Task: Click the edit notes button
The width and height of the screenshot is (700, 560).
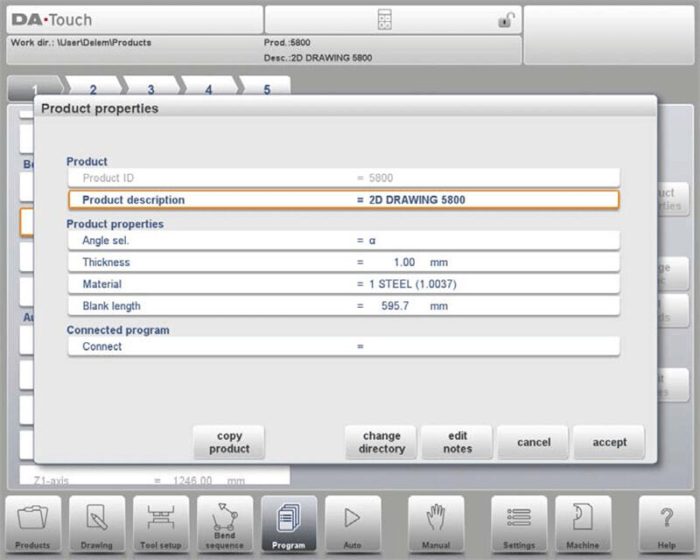Action: click(457, 442)
